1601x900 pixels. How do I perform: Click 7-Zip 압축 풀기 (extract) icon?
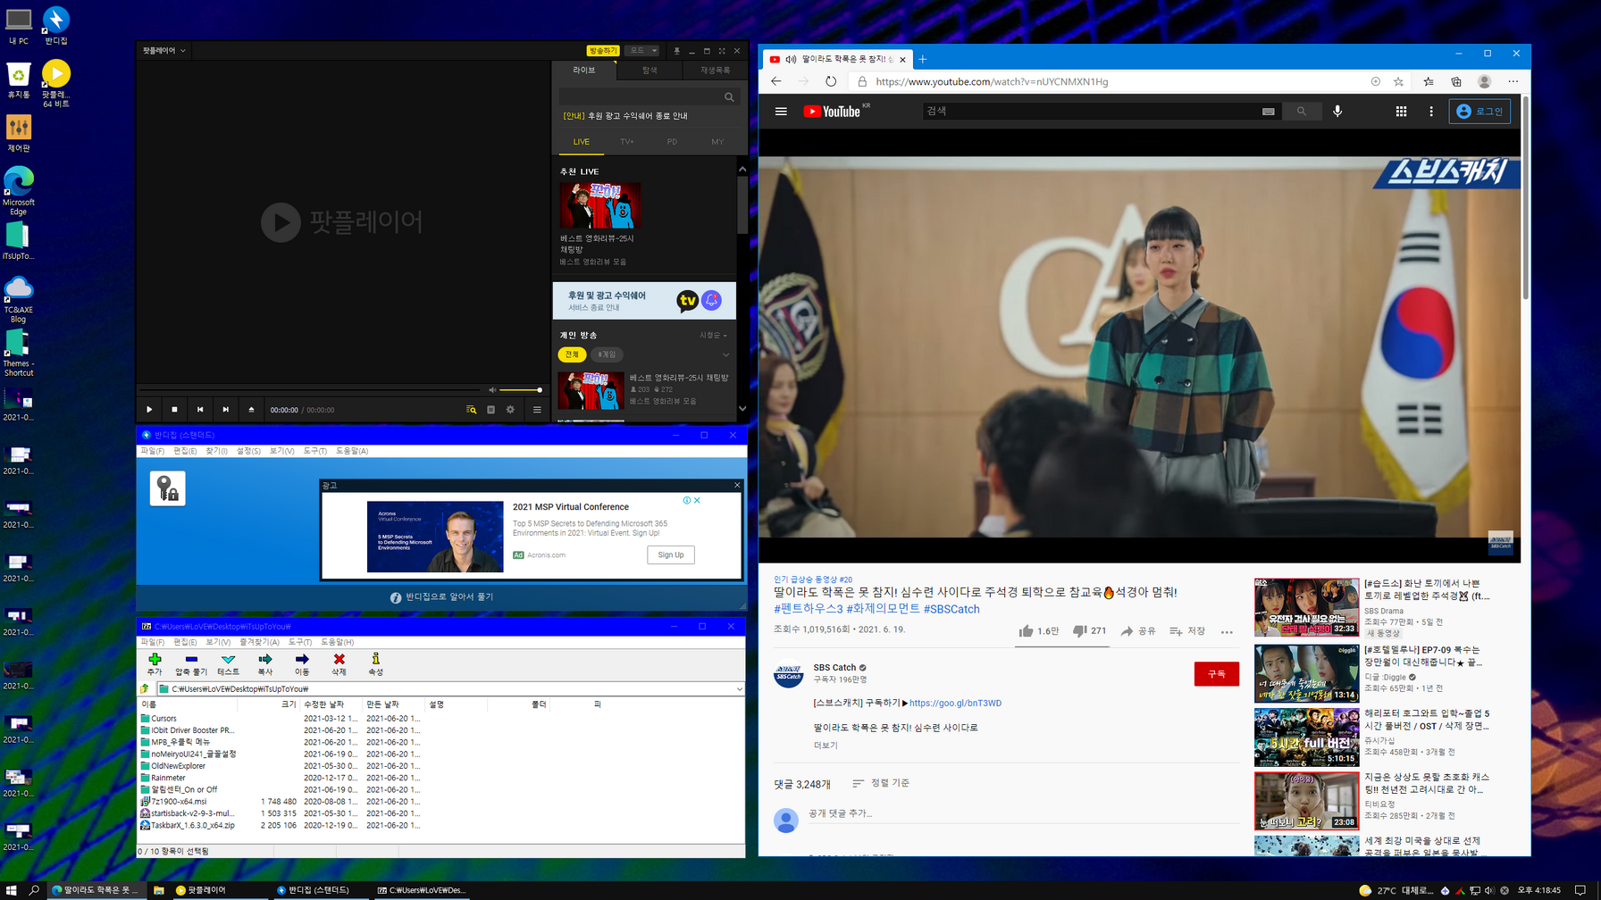[x=191, y=663]
